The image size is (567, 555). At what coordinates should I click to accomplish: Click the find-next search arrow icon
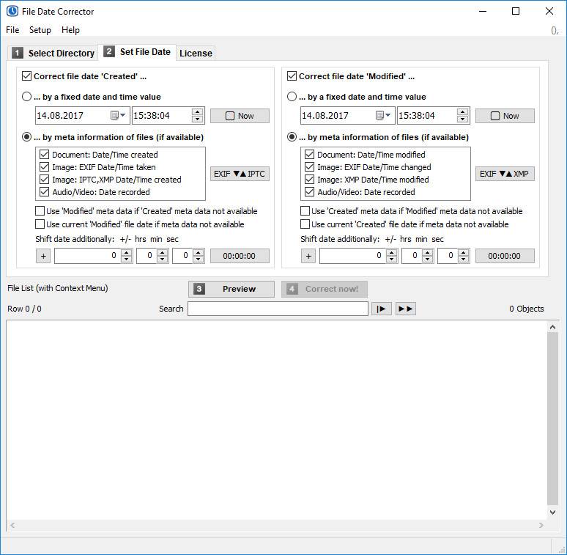(x=382, y=309)
